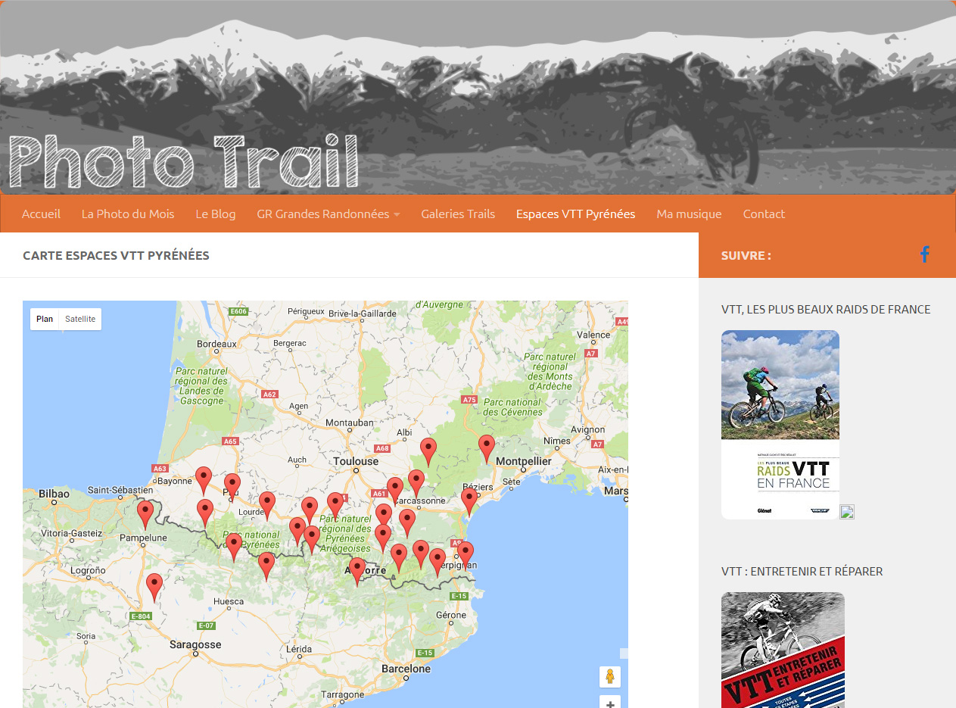
Task: Click the Bilbao label on the map
Action: pos(54,494)
